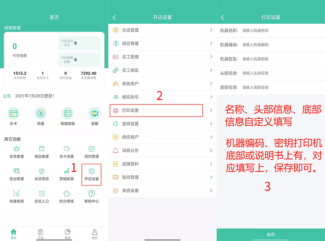Focus the 机器密匙 input field
Image resolution: width=325 pixels, height=241 pixels.
coord(281,59)
